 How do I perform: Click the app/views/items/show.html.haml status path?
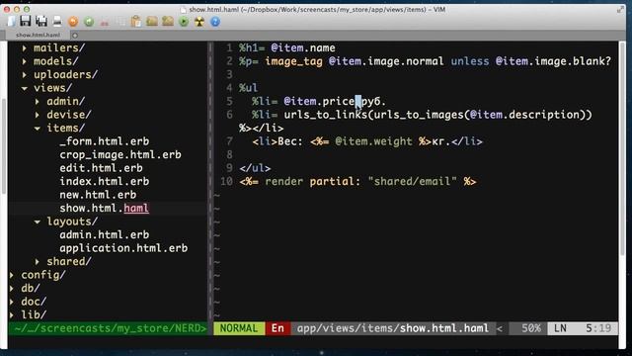(393, 328)
